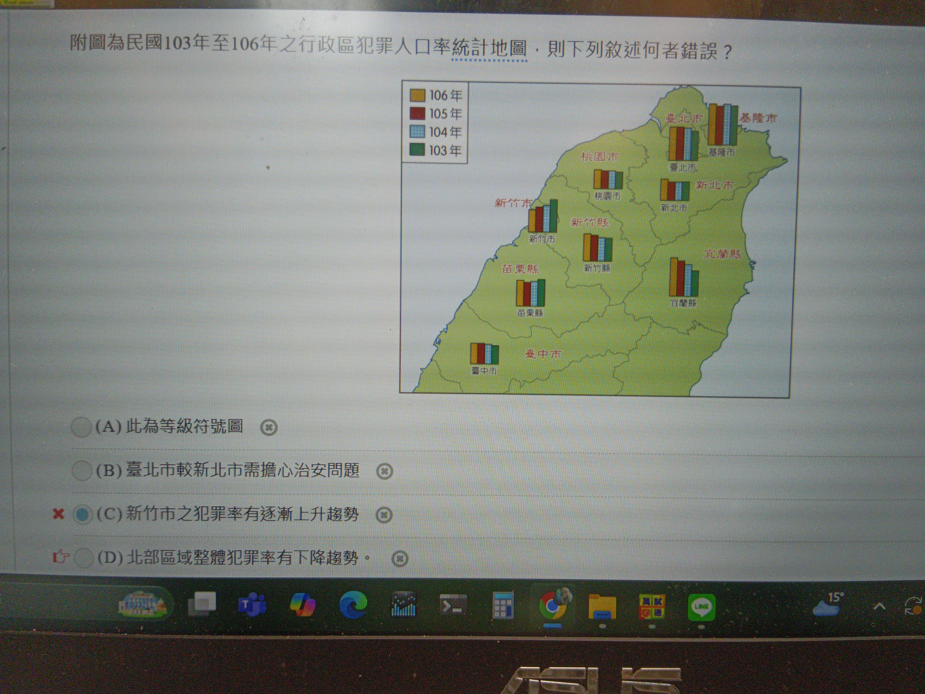Click the red pointing-hand correct-answer icon beside (D)
The image size is (925, 694).
61,556
